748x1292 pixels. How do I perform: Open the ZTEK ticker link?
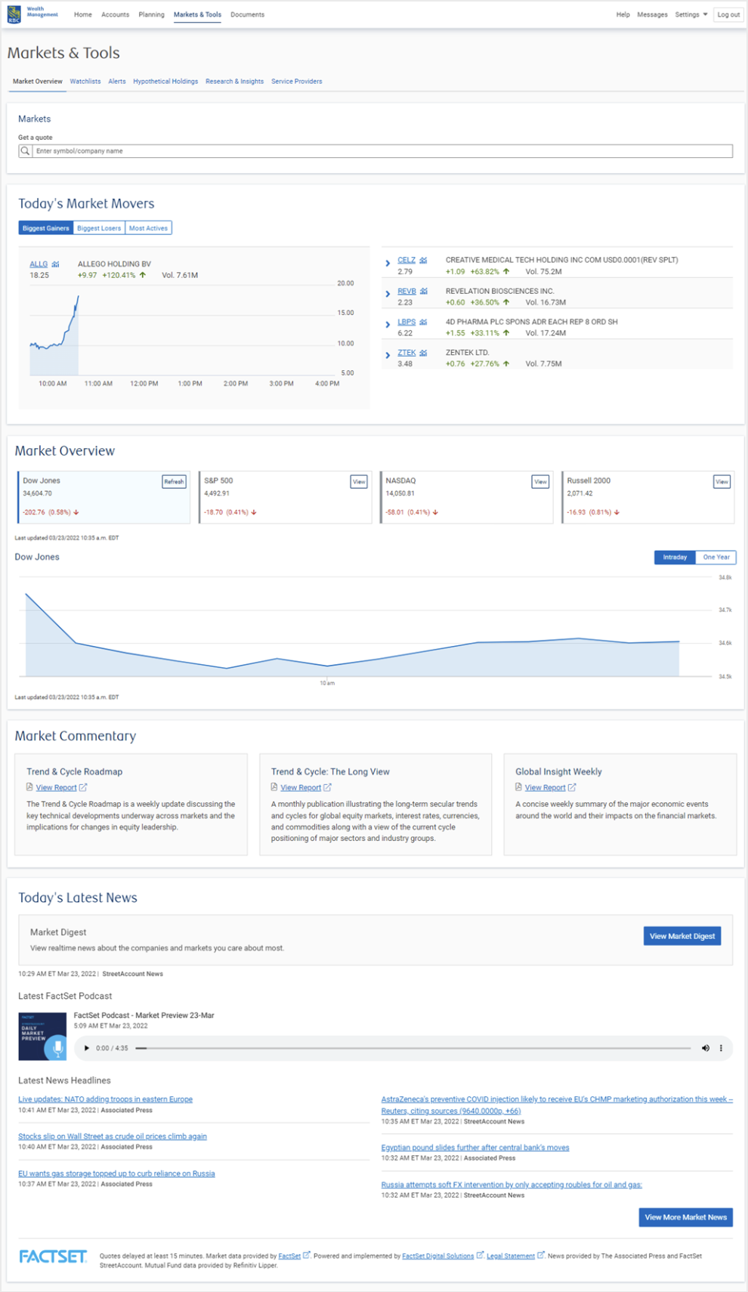tap(406, 353)
